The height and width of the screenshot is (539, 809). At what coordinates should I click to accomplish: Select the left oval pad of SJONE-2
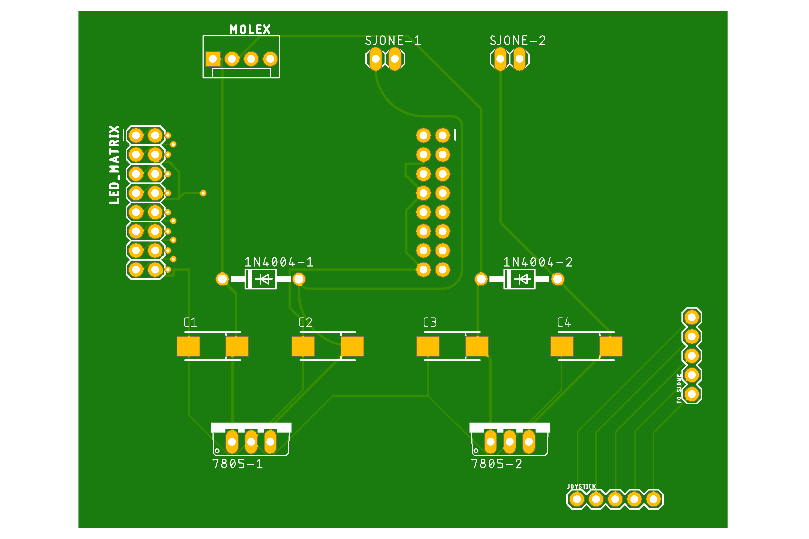pyautogui.click(x=500, y=59)
